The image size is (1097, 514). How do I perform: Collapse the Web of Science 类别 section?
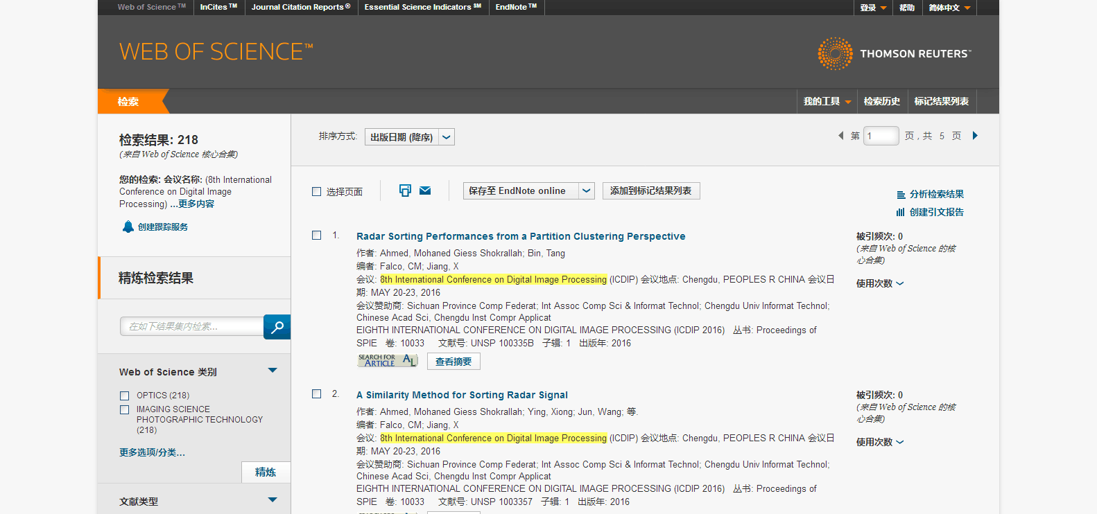(x=273, y=371)
